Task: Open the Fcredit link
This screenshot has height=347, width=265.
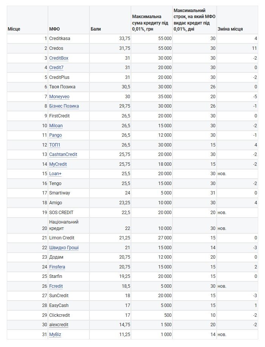Action: (x=56, y=286)
